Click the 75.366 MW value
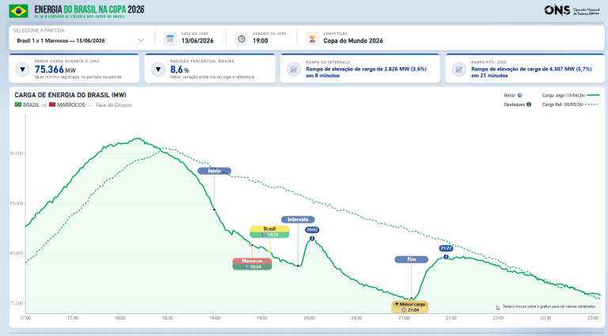This screenshot has width=608, height=336. click(x=55, y=70)
